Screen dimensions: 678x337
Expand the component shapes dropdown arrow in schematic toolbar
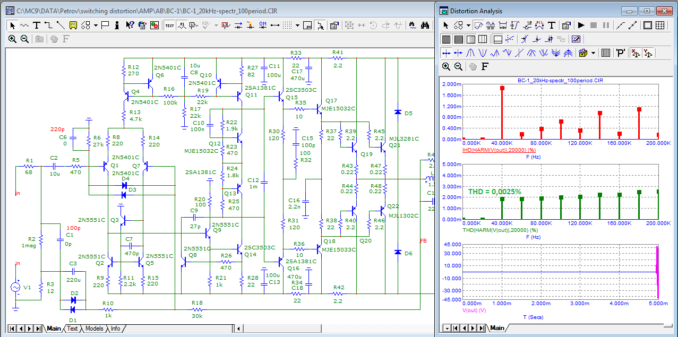coord(96,25)
